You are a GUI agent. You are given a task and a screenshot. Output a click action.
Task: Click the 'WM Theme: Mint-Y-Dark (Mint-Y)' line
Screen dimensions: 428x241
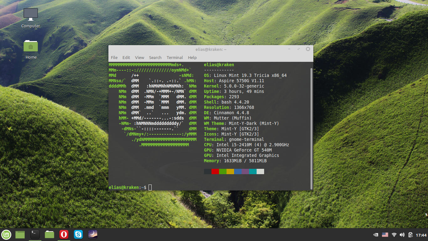[x=242, y=123]
